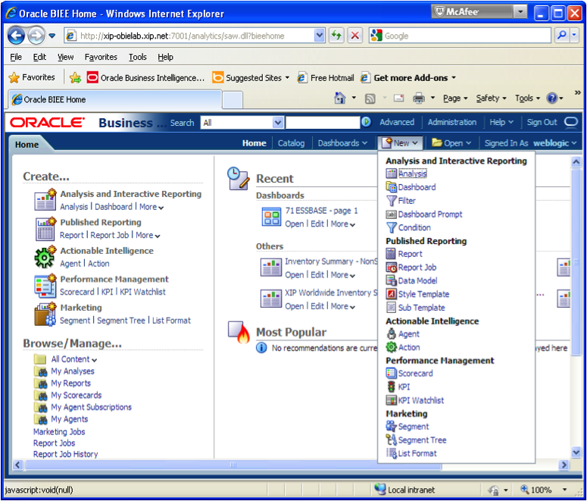Image resolution: width=587 pixels, height=501 pixels.
Task: Click the Analysis icon in New menu
Action: (x=392, y=173)
